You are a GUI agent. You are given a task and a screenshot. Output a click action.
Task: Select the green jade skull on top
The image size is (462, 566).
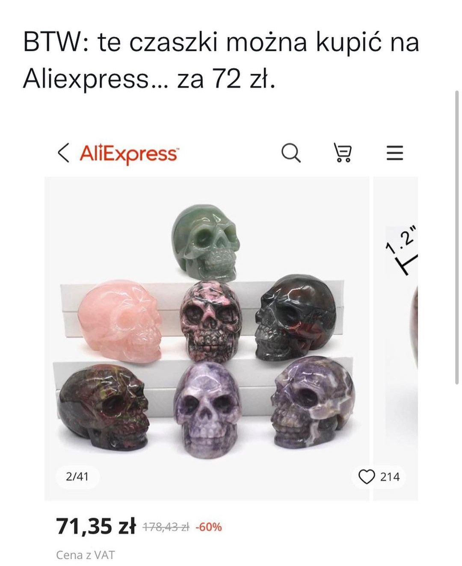(205, 242)
